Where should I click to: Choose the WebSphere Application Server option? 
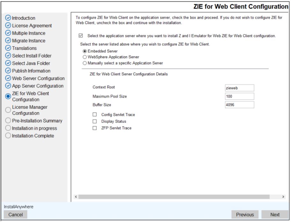pyautogui.click(x=85, y=57)
